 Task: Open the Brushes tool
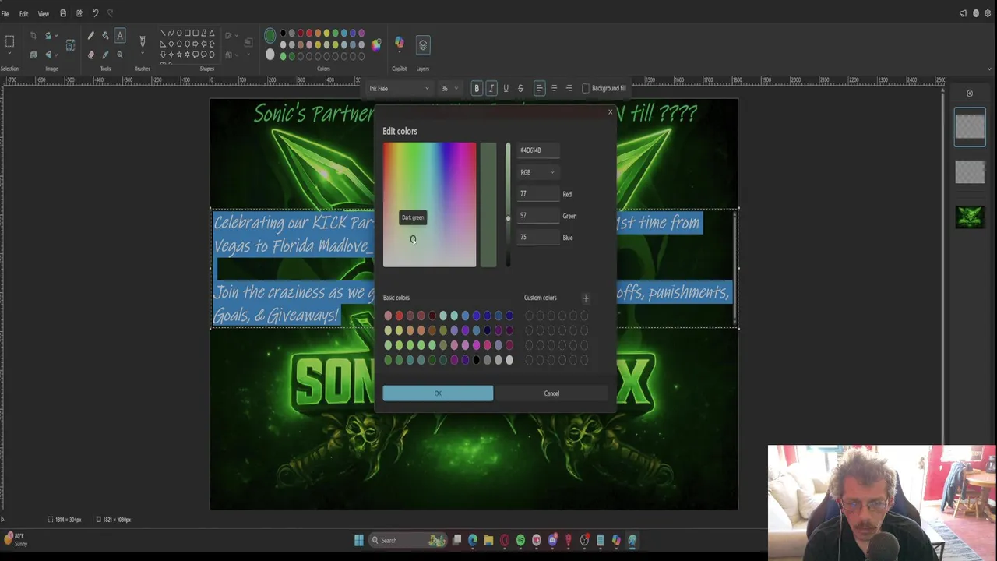pyautogui.click(x=142, y=41)
